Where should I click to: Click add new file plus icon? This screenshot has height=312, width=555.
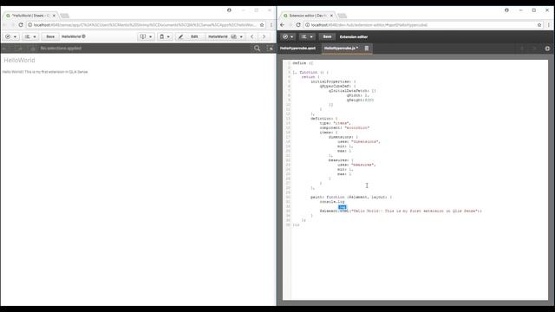pos(547,49)
